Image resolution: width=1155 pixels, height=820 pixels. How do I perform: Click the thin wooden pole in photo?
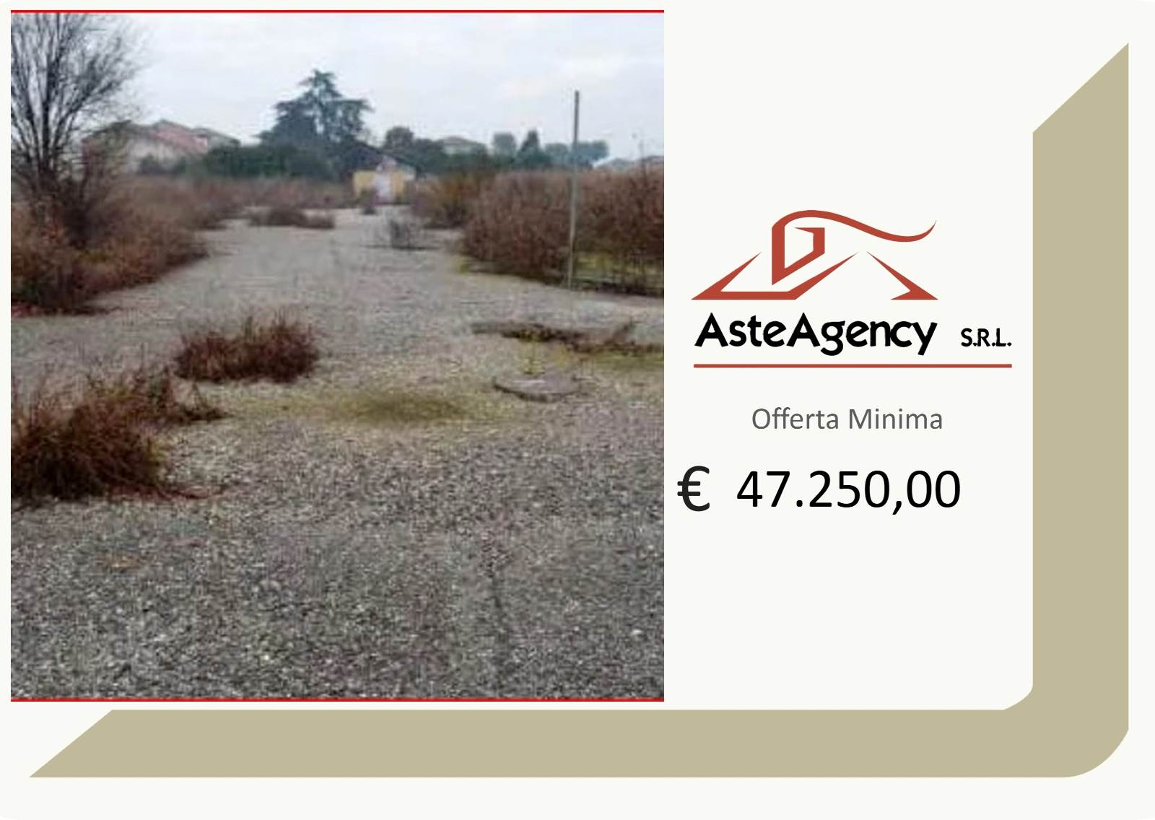tap(574, 188)
